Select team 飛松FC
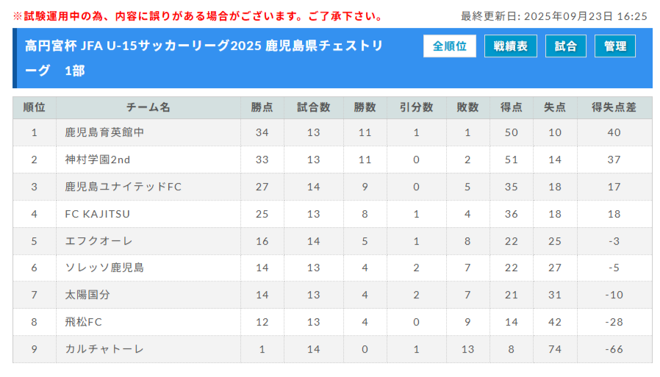660x377 pixels. 83,322
